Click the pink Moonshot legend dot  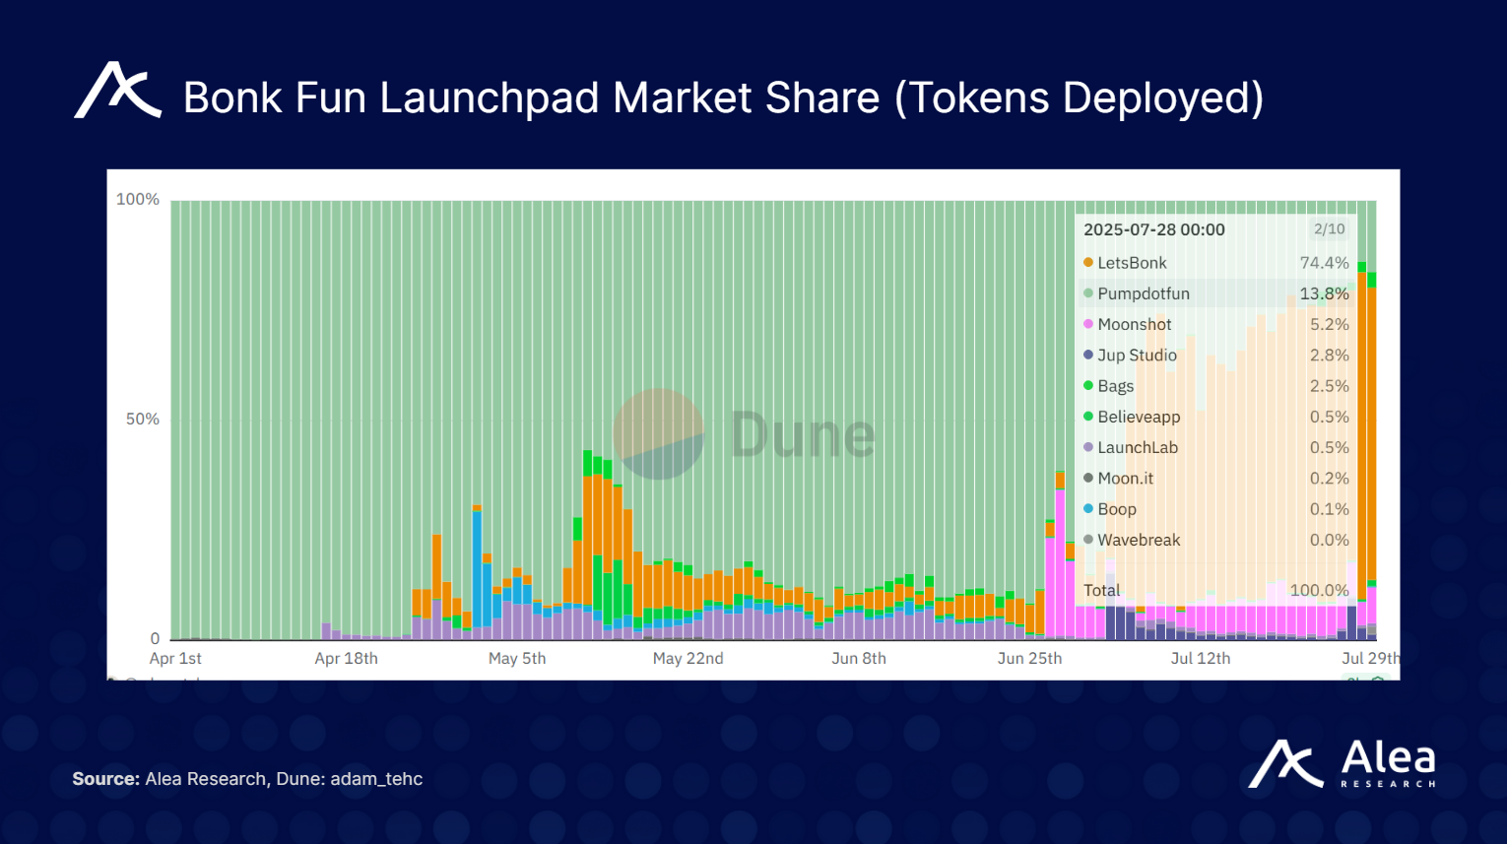[1087, 324]
